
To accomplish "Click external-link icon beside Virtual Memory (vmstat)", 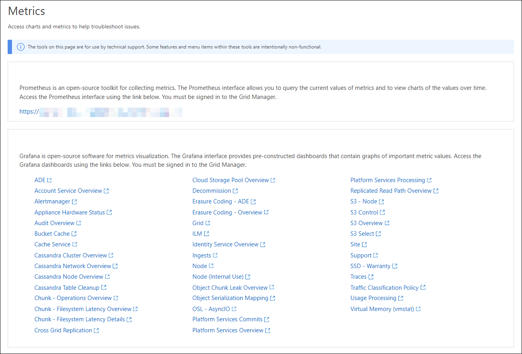I will pos(418,309).
